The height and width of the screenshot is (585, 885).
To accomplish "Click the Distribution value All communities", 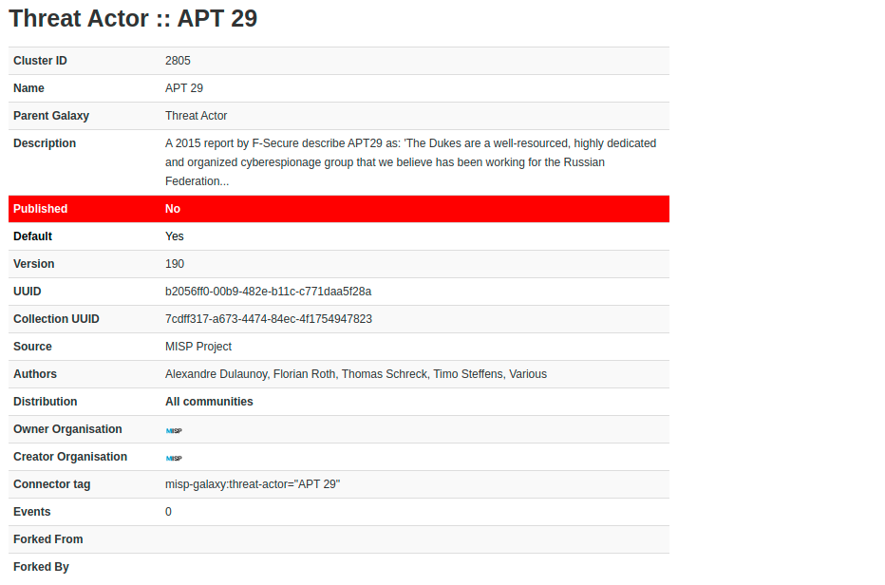I will 209,402.
